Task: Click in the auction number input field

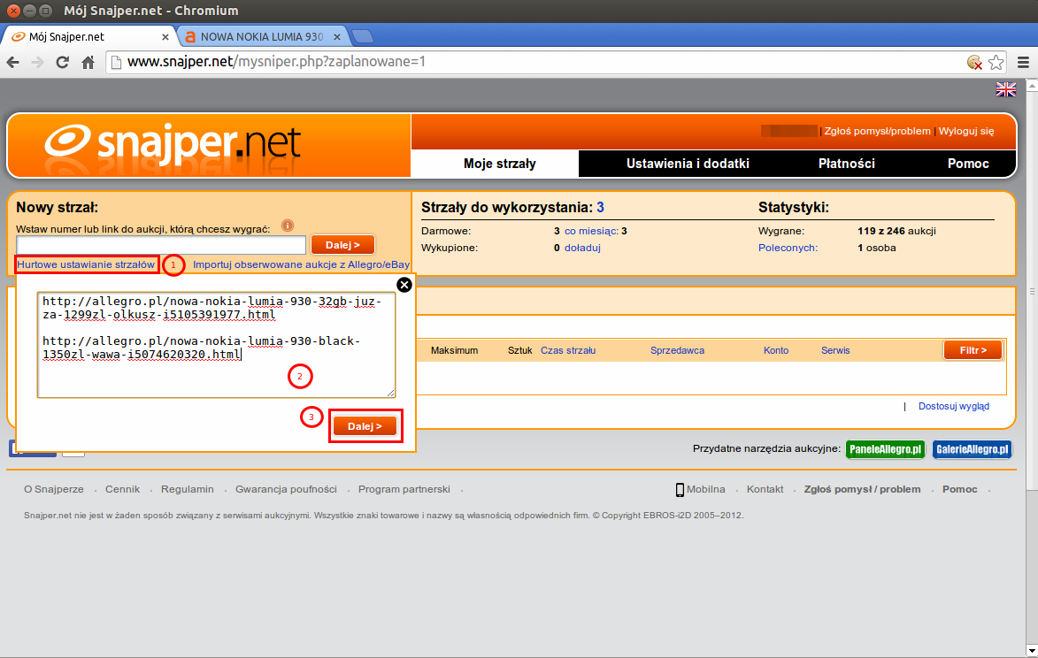Action: coord(161,245)
